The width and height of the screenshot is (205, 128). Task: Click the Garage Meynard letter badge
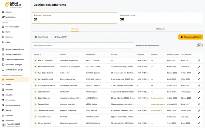tap(35, 123)
